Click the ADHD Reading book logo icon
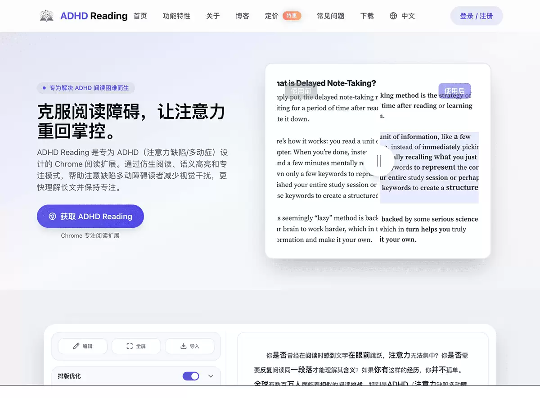 pos(46,16)
